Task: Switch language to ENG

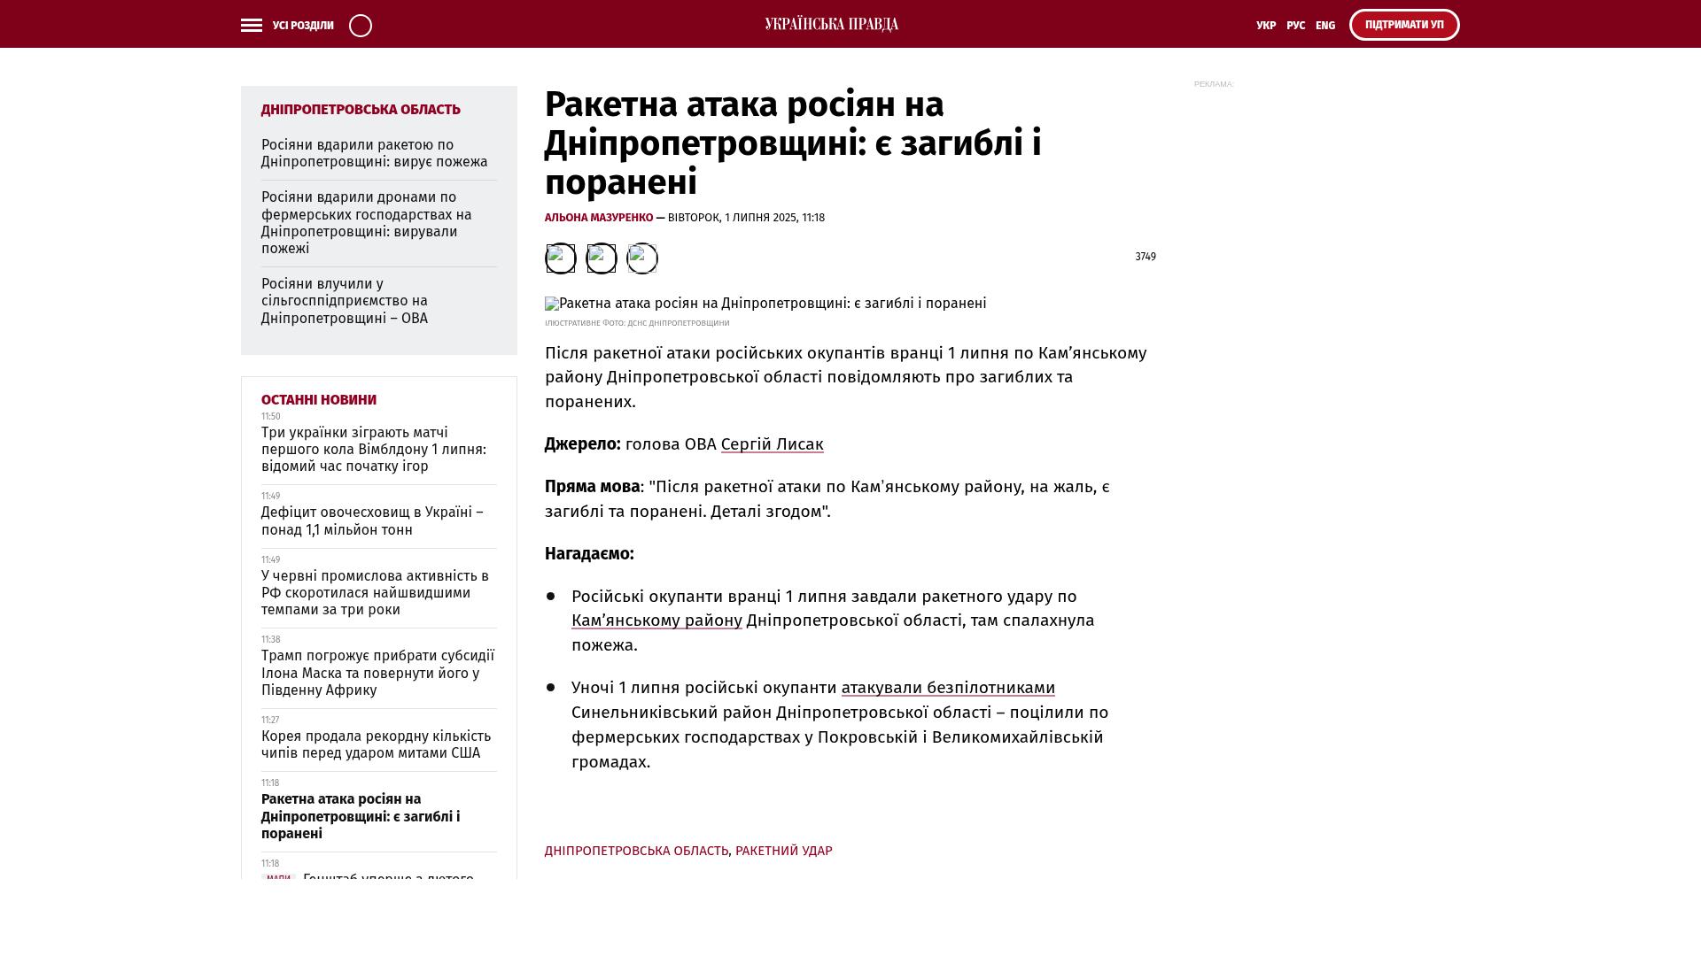Action: [x=1324, y=26]
